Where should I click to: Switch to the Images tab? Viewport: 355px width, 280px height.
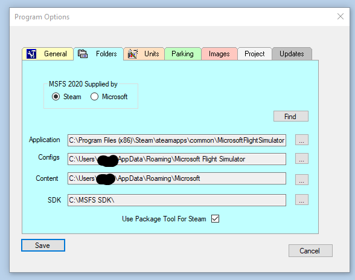(219, 54)
